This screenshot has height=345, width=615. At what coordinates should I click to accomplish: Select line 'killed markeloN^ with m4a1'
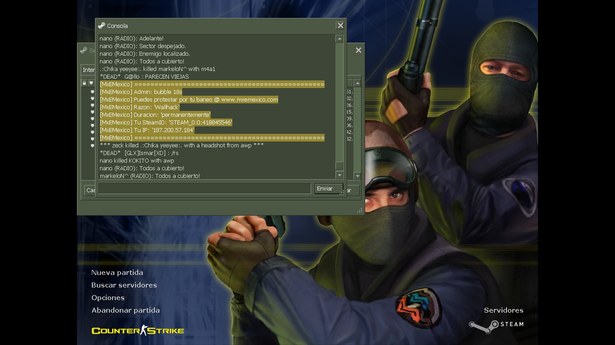[x=158, y=69]
